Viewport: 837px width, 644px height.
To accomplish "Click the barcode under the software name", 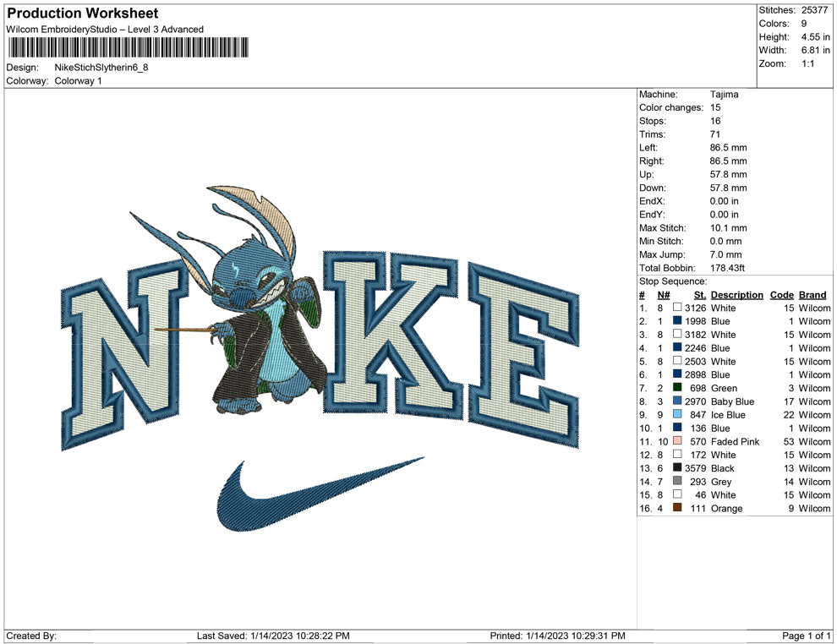I will click(128, 47).
